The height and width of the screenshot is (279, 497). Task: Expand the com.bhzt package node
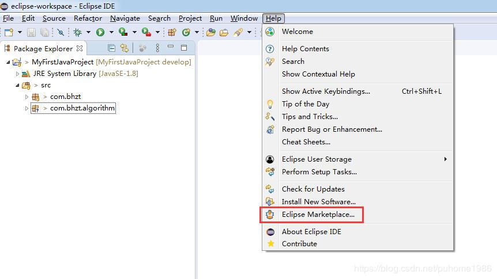[x=27, y=97]
